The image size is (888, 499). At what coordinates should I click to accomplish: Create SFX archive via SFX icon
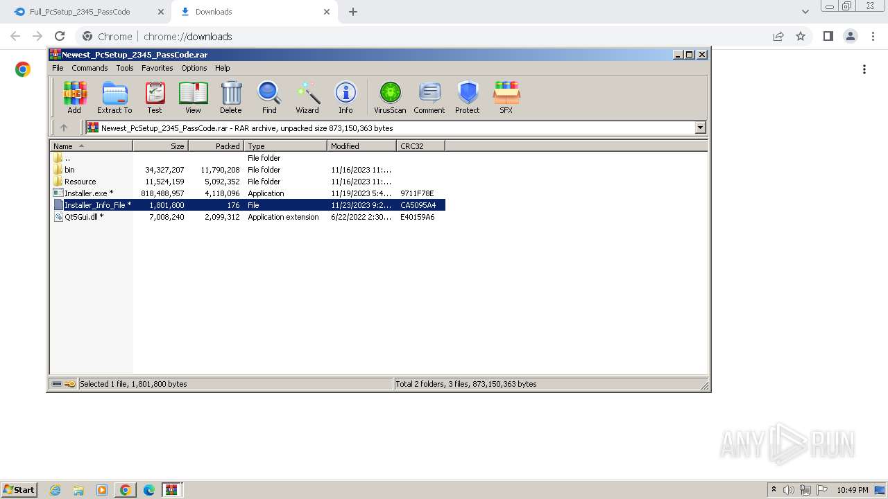506,97
